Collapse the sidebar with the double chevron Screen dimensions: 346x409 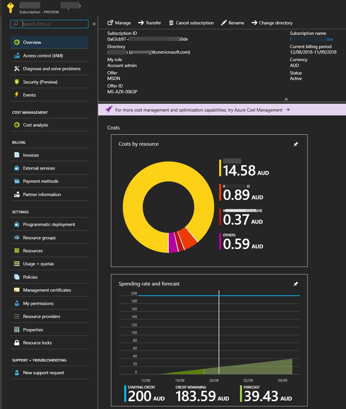[94, 24]
